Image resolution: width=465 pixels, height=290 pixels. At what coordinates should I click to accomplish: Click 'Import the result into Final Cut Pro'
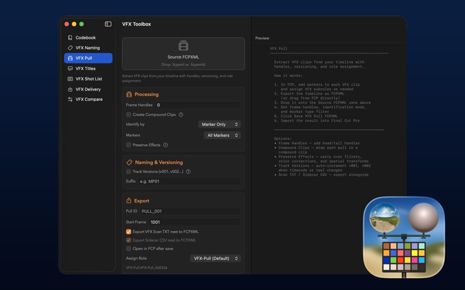click(x=320, y=121)
